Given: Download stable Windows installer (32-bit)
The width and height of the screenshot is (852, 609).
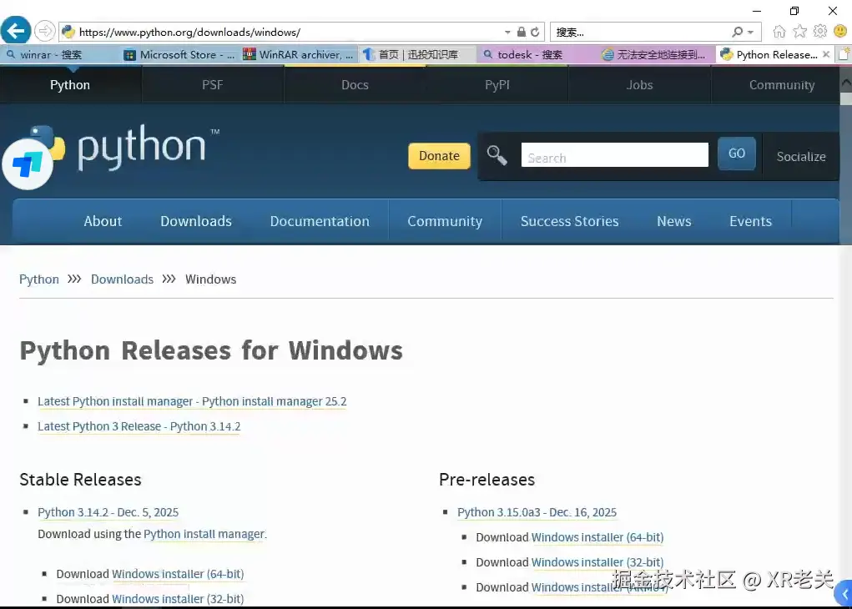Looking at the screenshot, I should (x=178, y=599).
